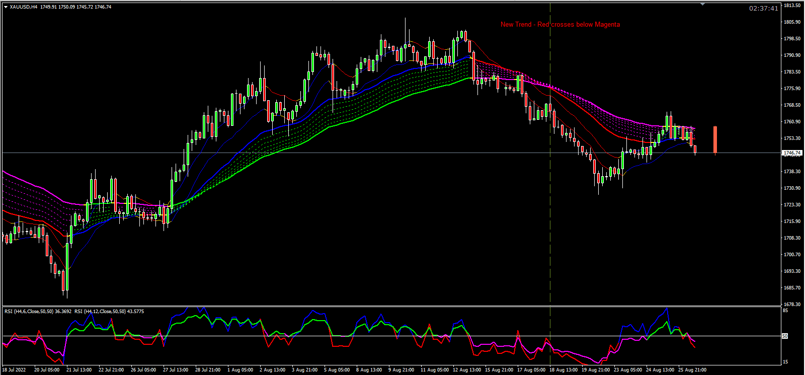Click the '3 Aug 21:00' time label
Viewport: 805px width, 375px height.
[305, 370]
